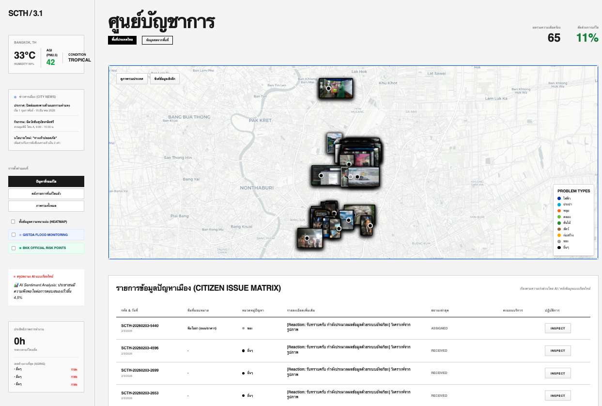Select the คลังรายการที่แก้ไขแล้ว map filter
This screenshot has height=406, width=602.
point(46,194)
